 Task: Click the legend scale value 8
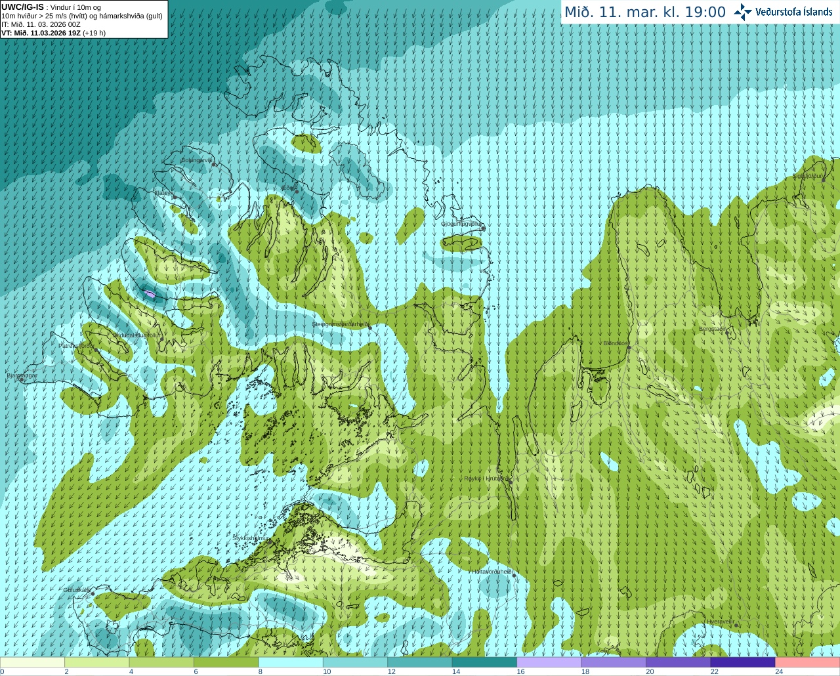261,671
